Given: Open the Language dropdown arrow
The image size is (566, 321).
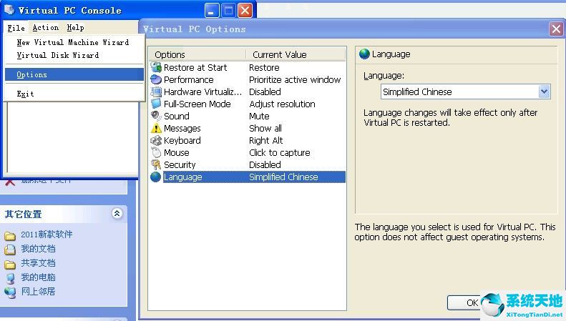Looking at the screenshot, I should point(545,92).
